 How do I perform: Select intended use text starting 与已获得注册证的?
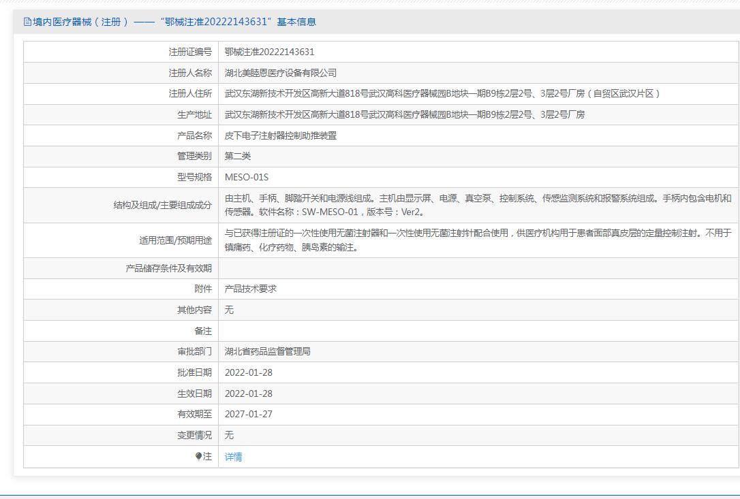pyautogui.click(x=478, y=240)
